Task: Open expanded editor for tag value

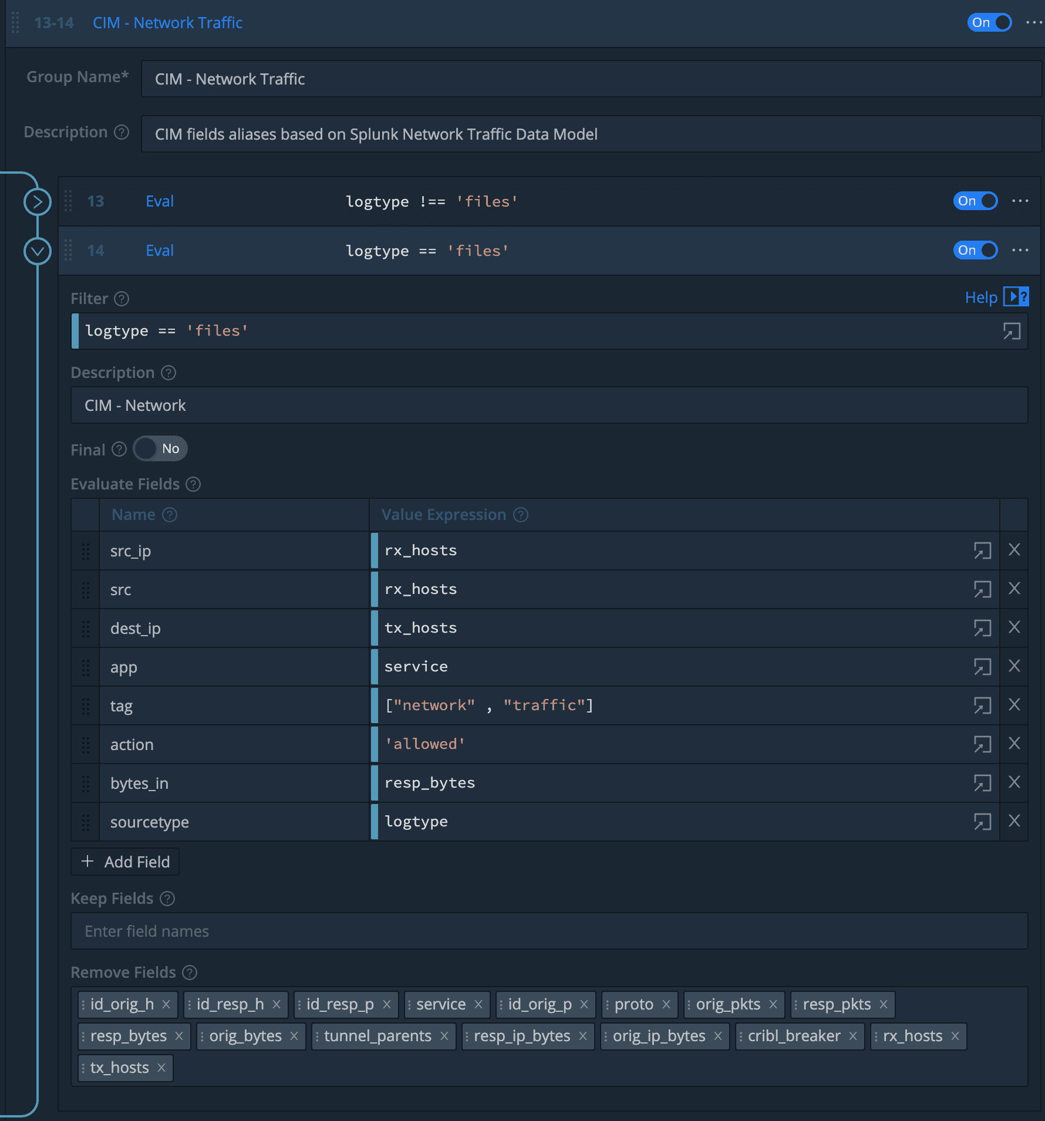Action: point(982,705)
